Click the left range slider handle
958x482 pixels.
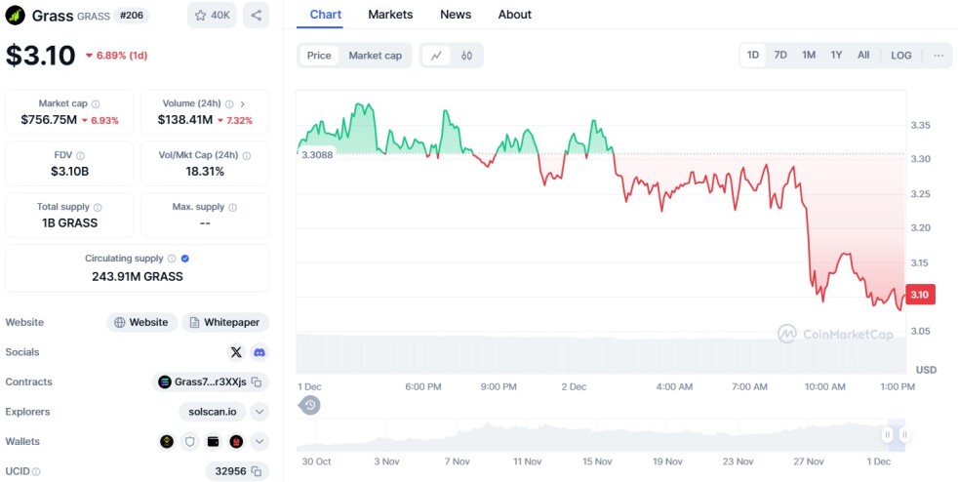[887, 435]
